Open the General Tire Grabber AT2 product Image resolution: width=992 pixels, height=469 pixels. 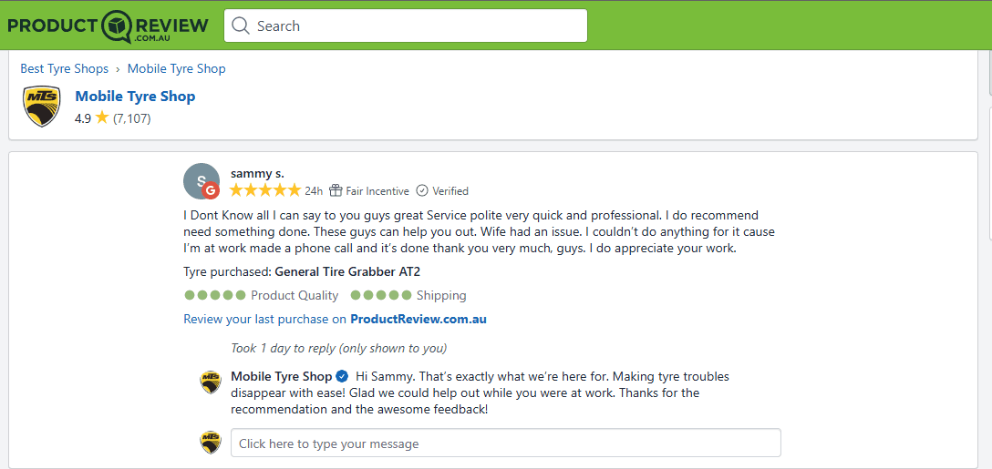348,271
